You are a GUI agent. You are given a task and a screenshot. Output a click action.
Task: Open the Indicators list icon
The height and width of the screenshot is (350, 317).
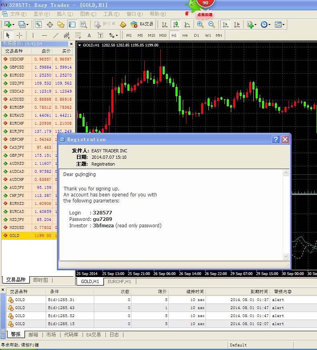250,24
